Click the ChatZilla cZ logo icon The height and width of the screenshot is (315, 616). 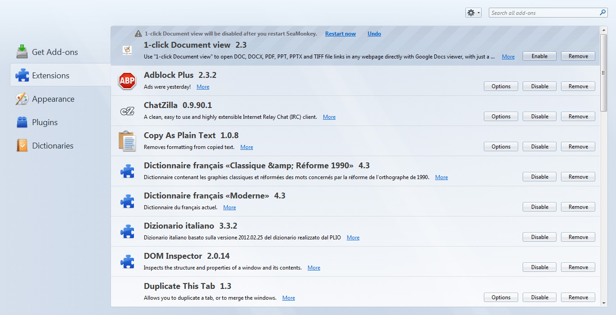tap(127, 111)
